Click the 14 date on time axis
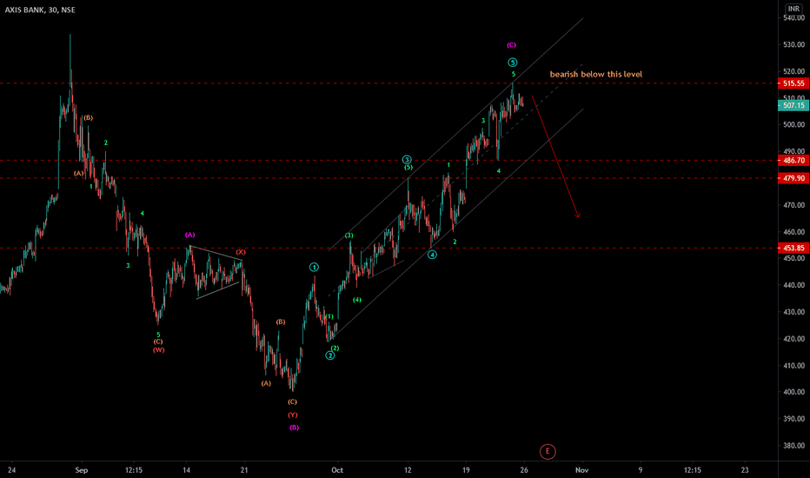 [187, 470]
